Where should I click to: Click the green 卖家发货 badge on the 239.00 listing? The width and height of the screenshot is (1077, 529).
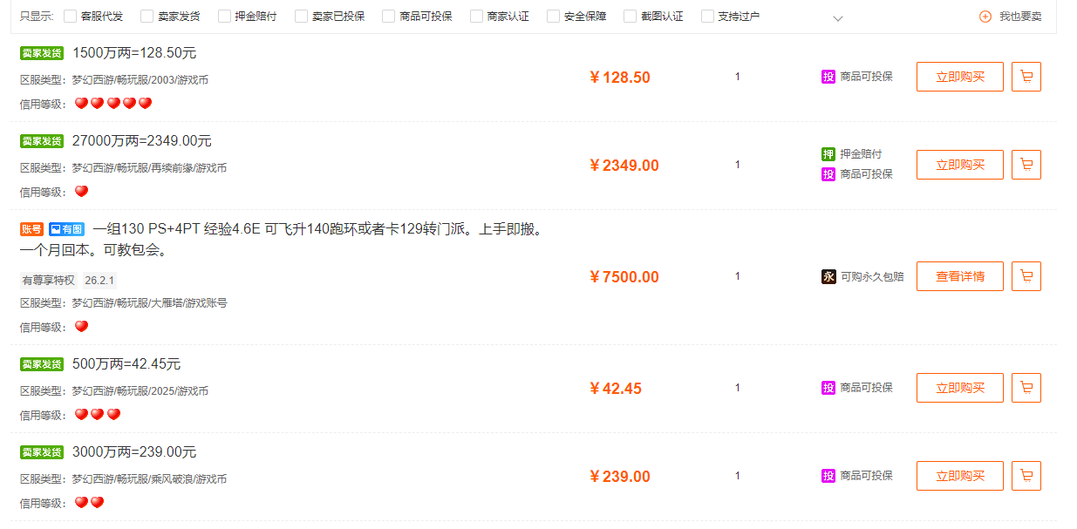tap(43, 451)
